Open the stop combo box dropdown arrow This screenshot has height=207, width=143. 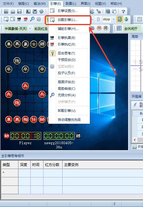tap(114, 19)
